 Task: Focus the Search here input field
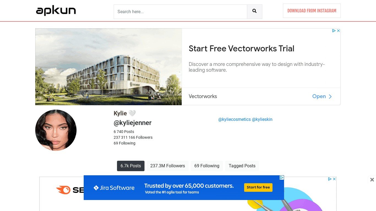(180, 12)
